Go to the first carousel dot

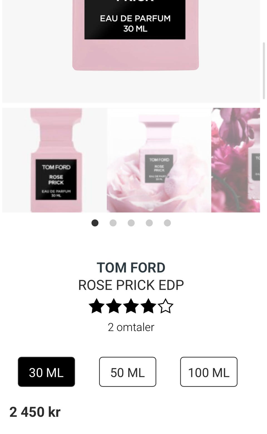(95, 223)
